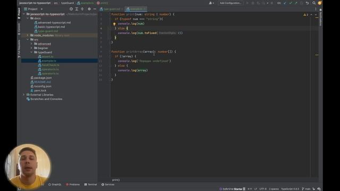Click the UTF-8 encoding status entry
The image size is (340, 191).
263,189
